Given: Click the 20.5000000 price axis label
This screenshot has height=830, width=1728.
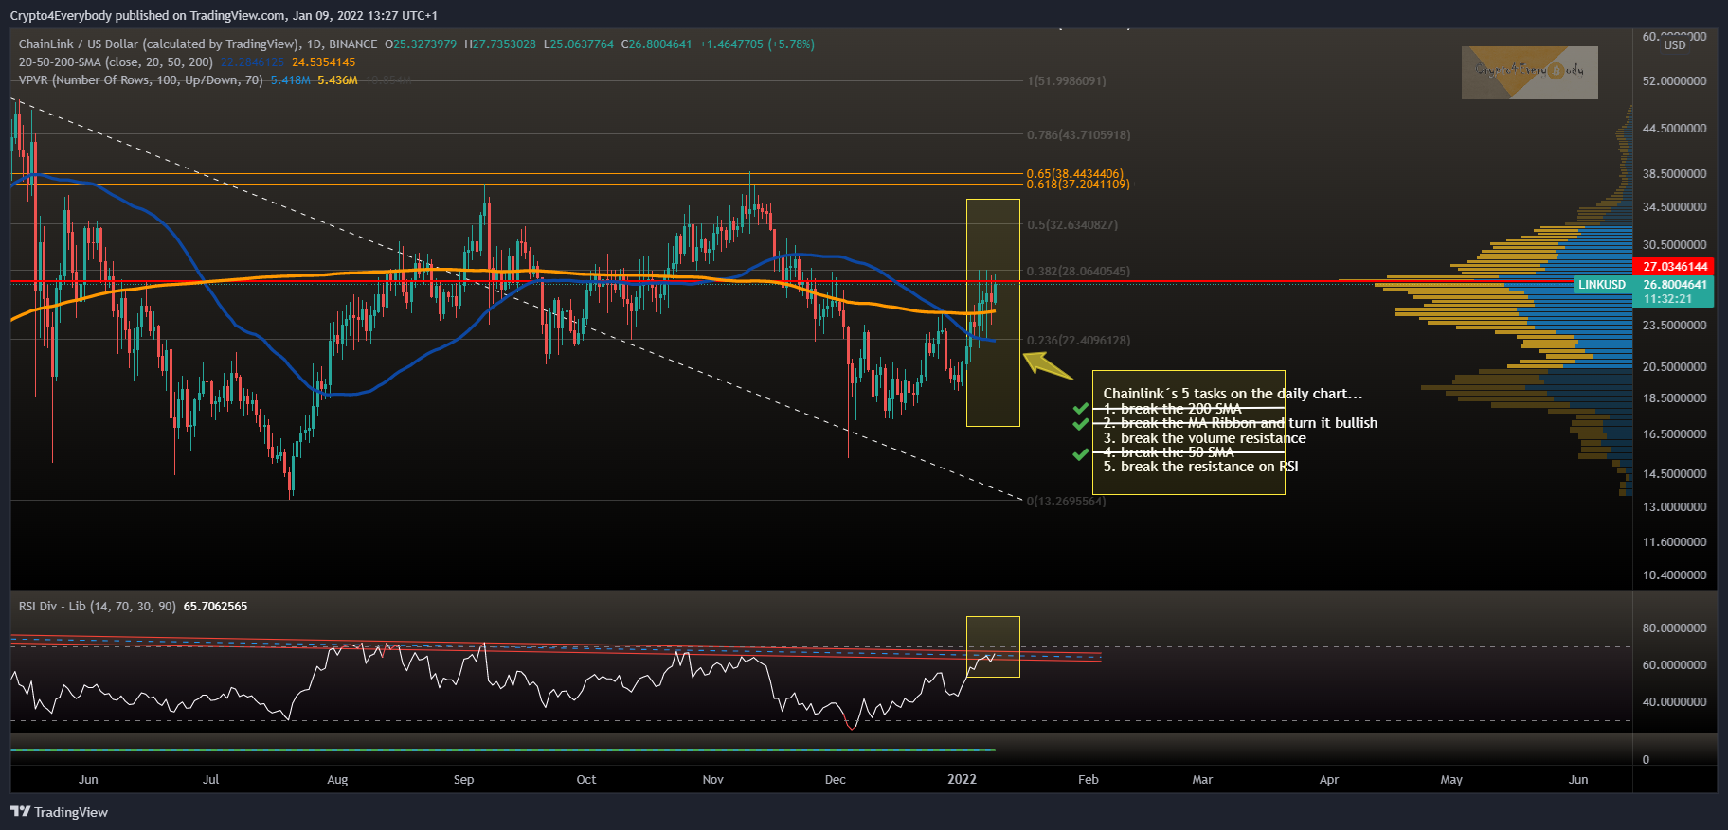Looking at the screenshot, I should coord(1674,367).
